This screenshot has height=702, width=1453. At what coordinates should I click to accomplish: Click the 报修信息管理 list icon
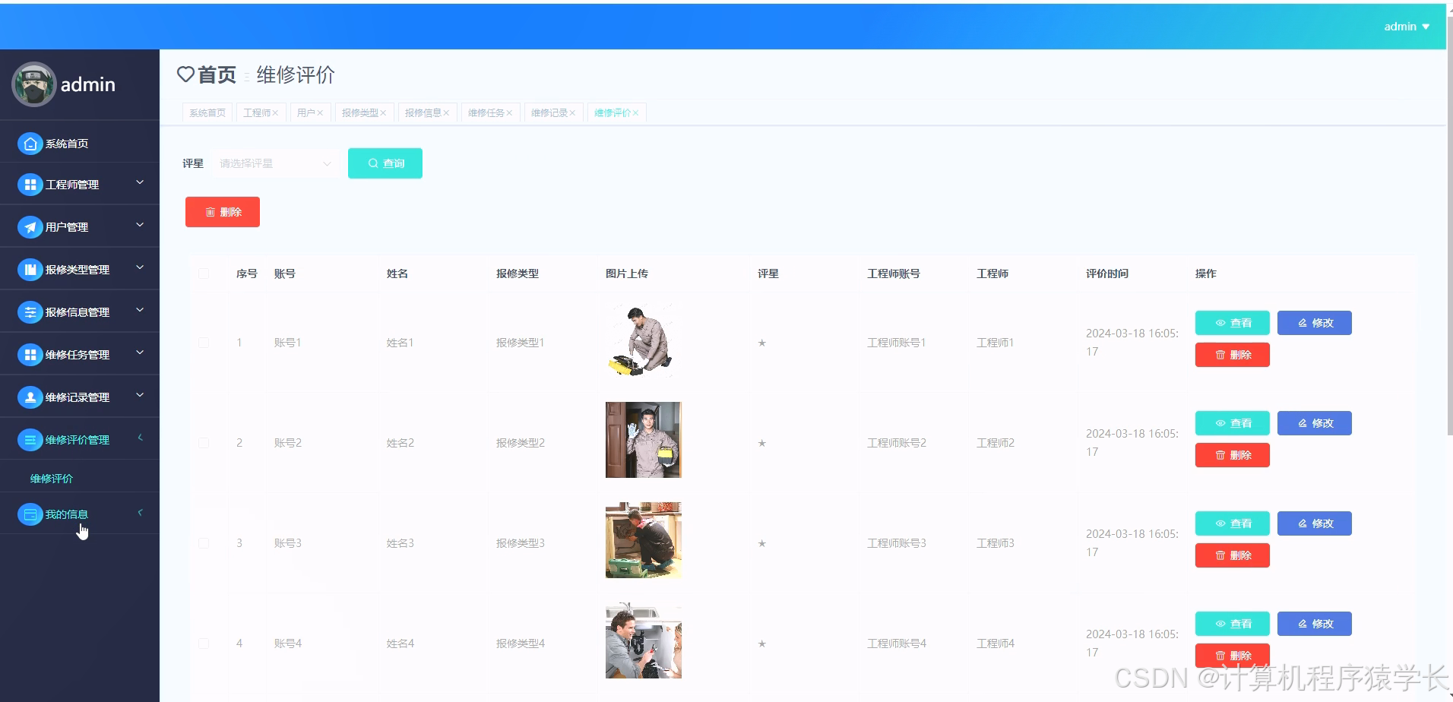tap(30, 311)
